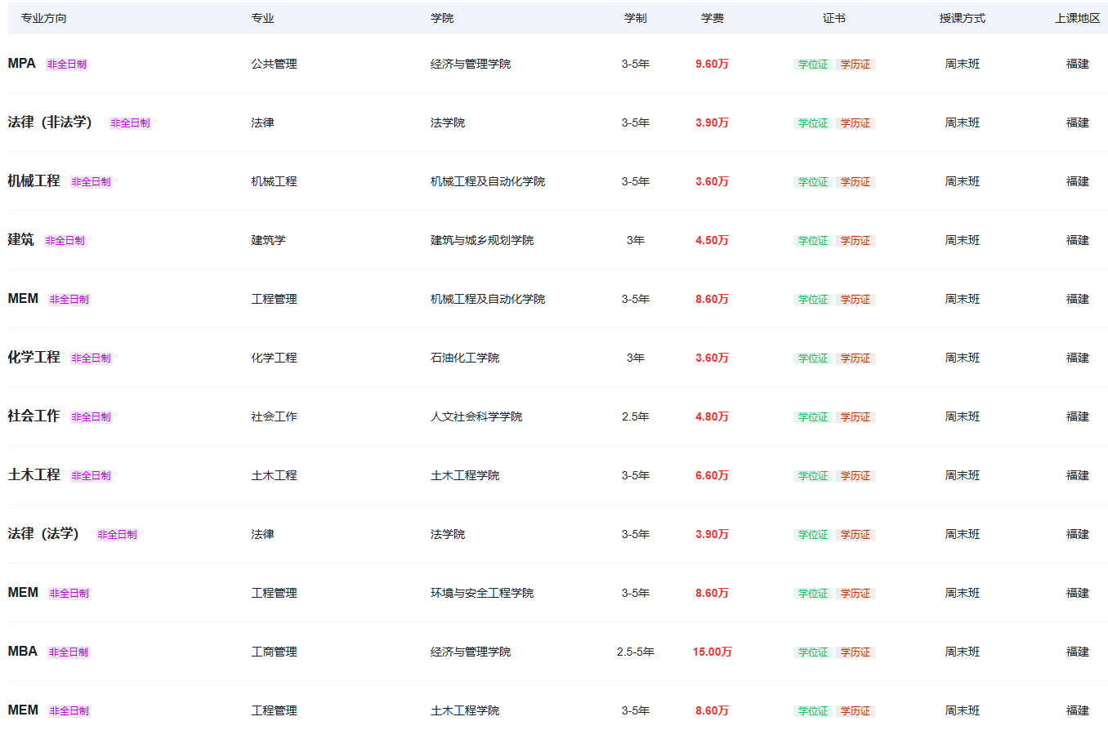Click 环境与安全工程学院 college cell
Image resolution: width=1108 pixels, height=730 pixels.
point(482,593)
